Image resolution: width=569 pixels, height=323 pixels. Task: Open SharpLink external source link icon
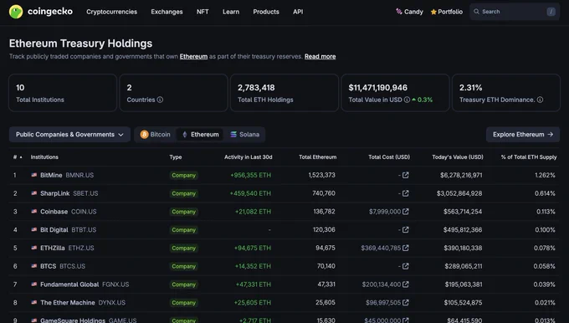coord(406,193)
